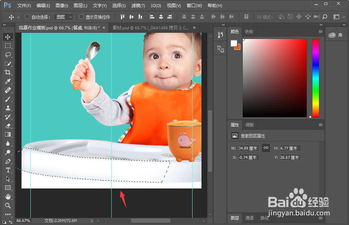Select the Move tool in the toolbox
Viewport: 349px width, 225px height.
tap(8, 37)
